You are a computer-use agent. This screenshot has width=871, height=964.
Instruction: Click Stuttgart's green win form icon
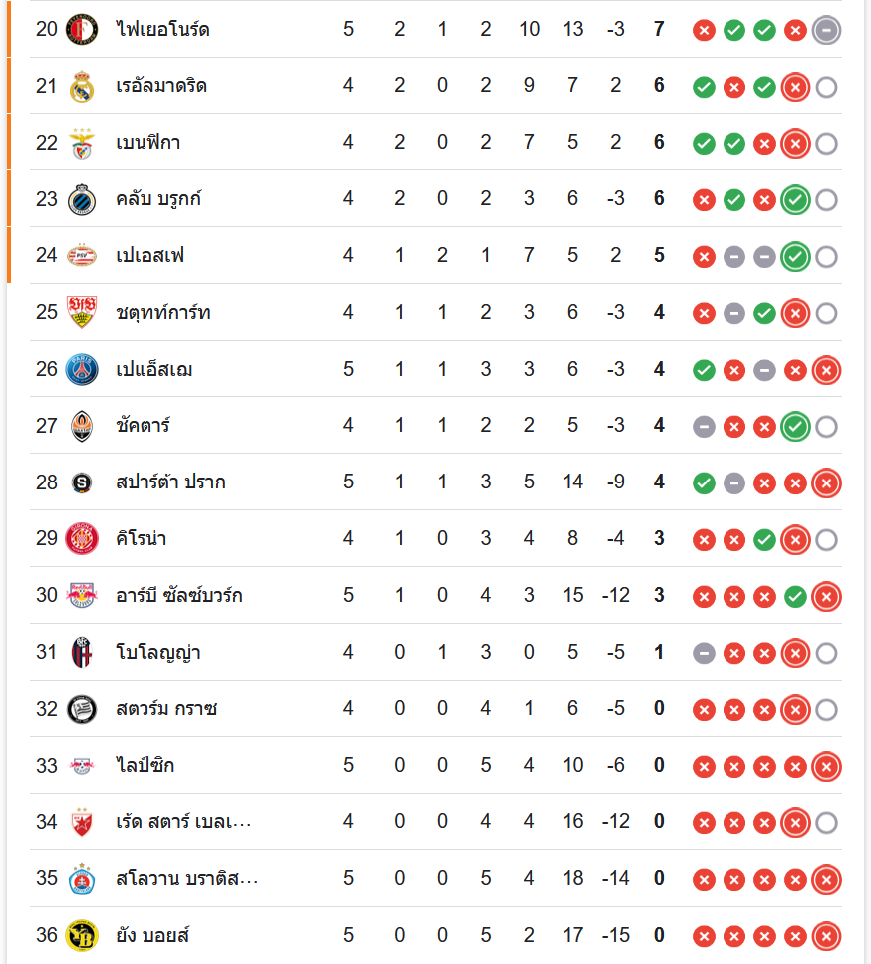coord(764,314)
